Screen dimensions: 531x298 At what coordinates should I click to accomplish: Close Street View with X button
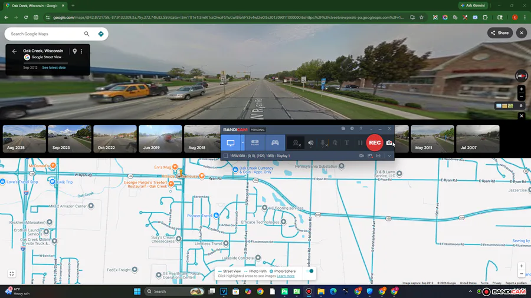[522, 33]
